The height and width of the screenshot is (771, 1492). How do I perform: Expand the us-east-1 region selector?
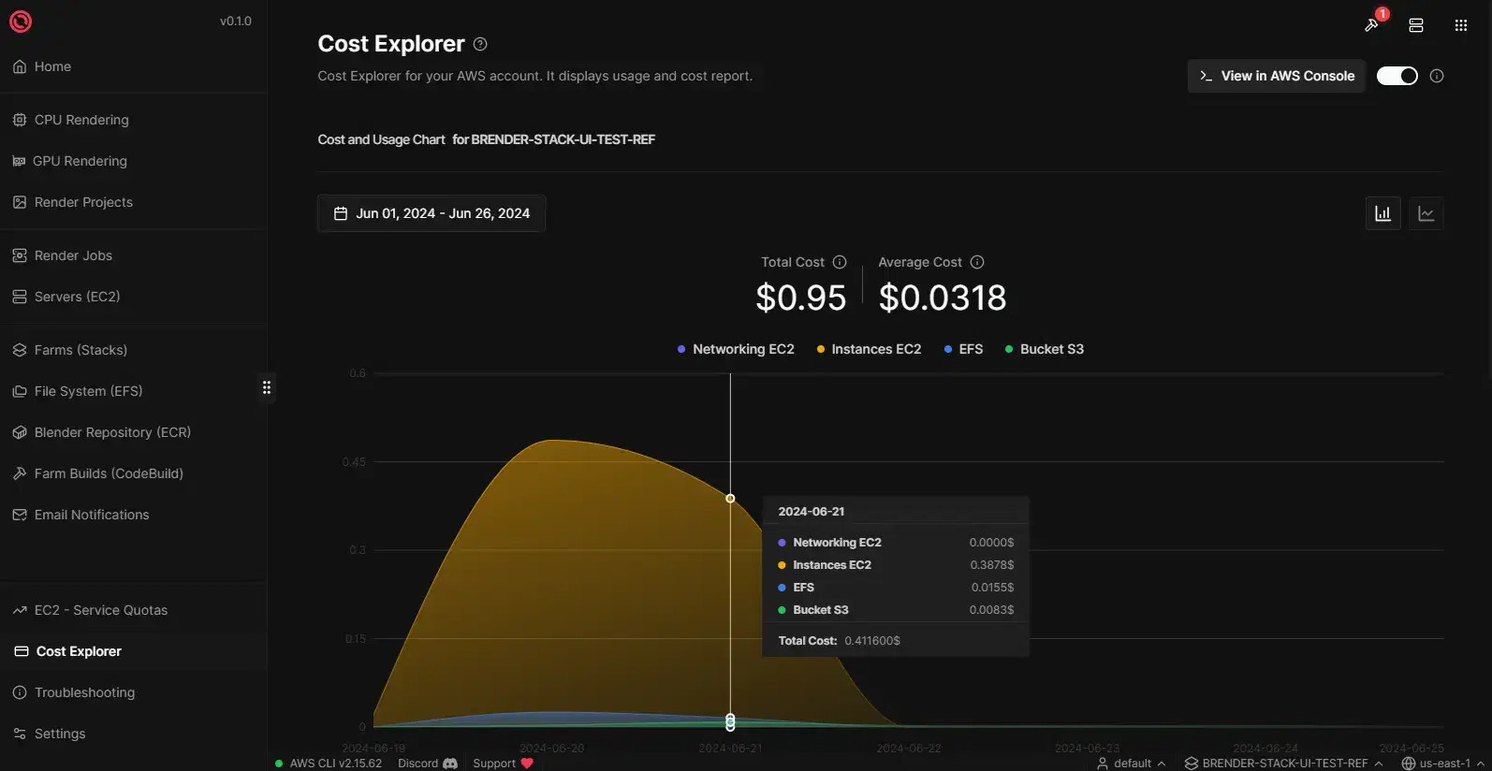coord(1443,764)
